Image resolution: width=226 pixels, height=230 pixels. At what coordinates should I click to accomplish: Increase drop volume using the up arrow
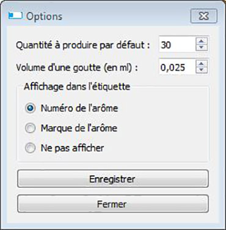[x=202, y=64]
